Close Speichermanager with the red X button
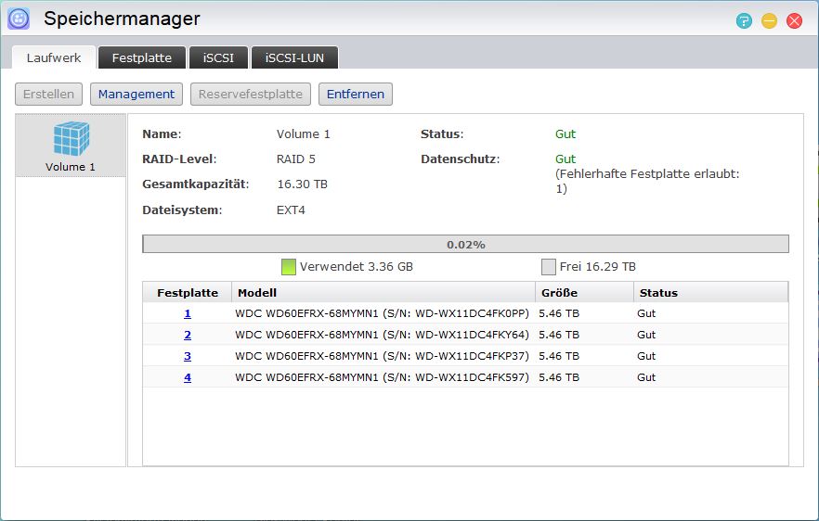The image size is (819, 521). point(795,21)
